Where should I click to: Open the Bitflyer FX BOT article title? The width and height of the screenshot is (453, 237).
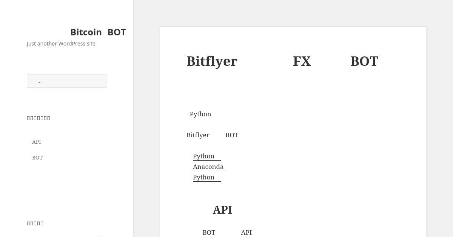point(282,61)
